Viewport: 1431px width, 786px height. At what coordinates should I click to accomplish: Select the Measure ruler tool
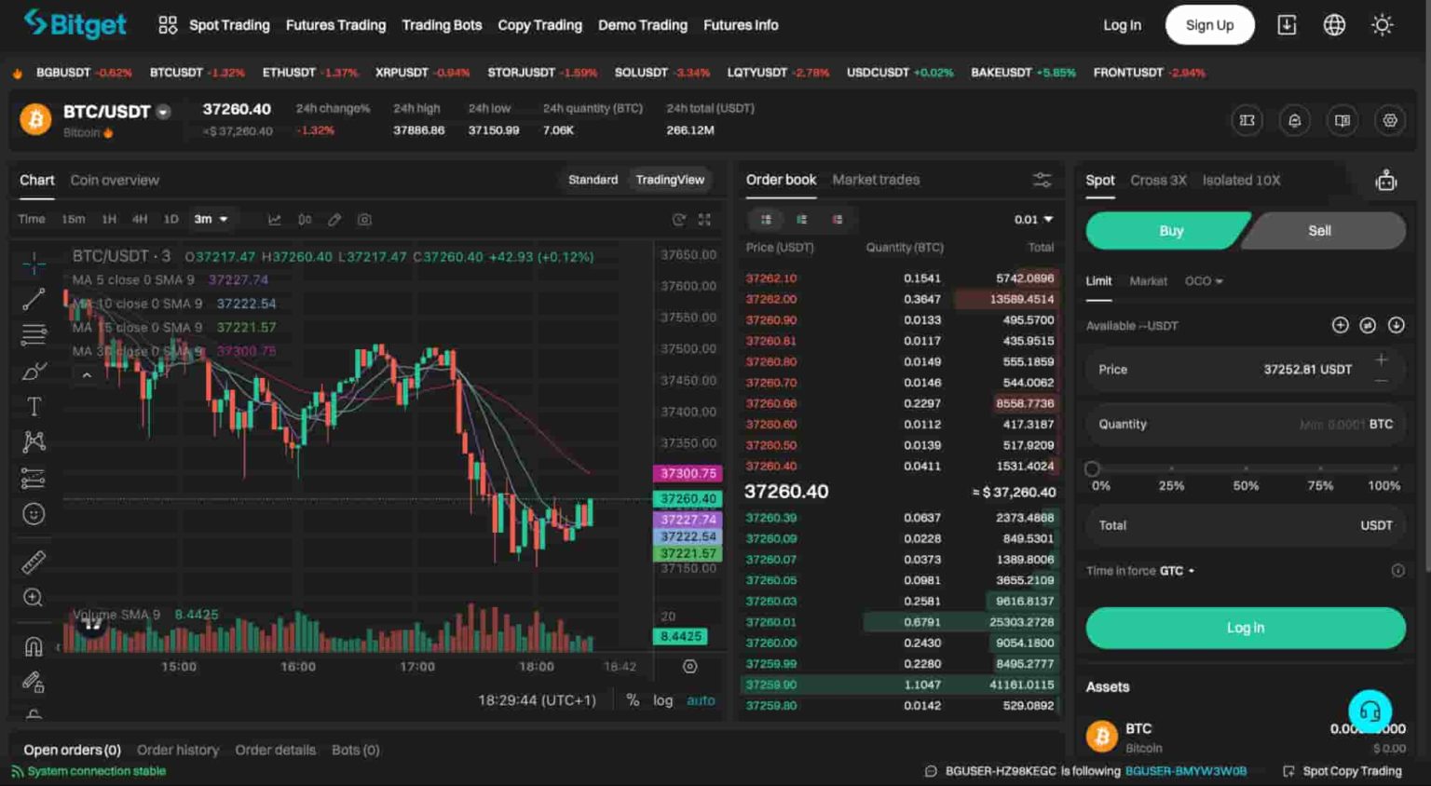(33, 561)
